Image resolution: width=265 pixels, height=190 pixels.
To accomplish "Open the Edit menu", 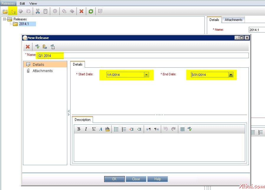I will click(x=22, y=4).
